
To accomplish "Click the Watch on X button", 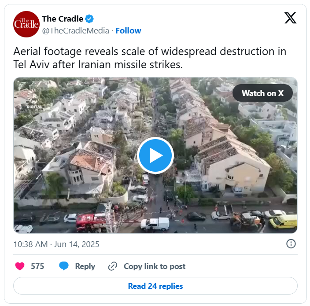I will (x=262, y=93).
